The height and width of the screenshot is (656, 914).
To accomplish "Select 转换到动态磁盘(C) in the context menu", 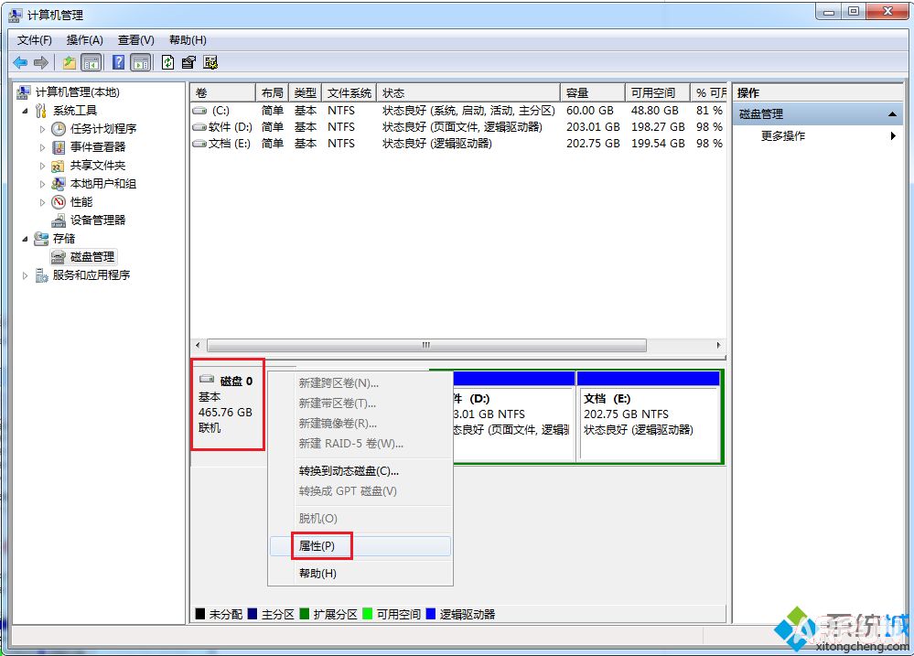I will (349, 471).
